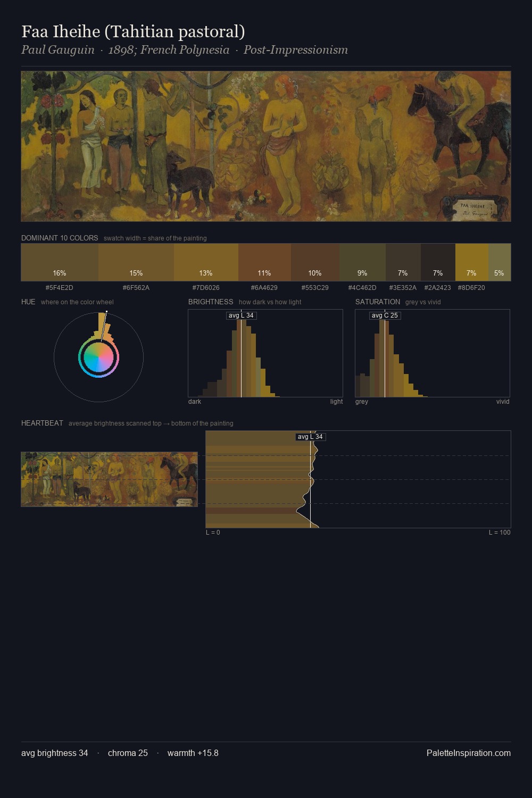532x798 pixels.
Task: Click the 'HUE' section heading
Action: [28, 302]
